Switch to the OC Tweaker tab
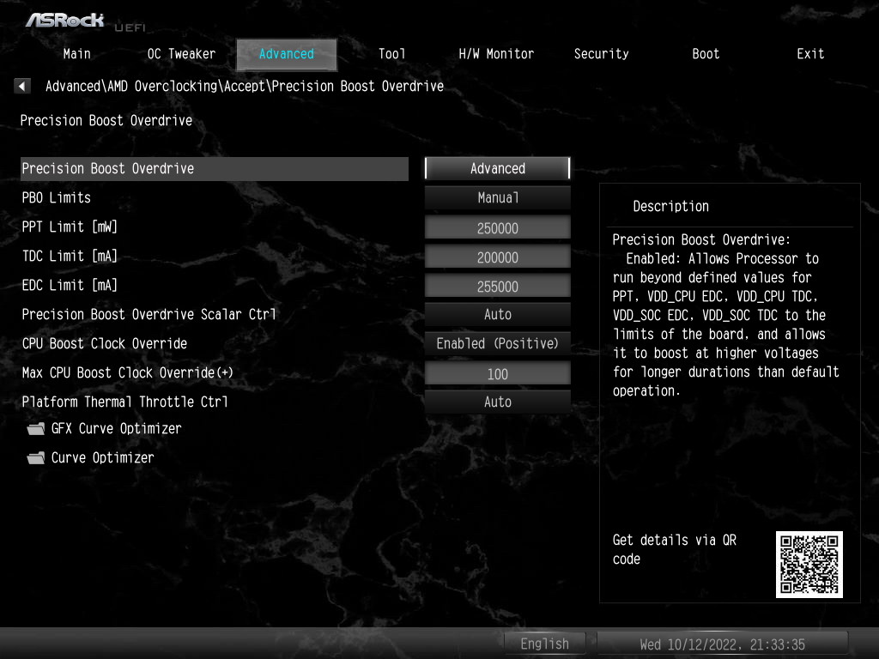The width and height of the screenshot is (879, 659). pos(181,54)
